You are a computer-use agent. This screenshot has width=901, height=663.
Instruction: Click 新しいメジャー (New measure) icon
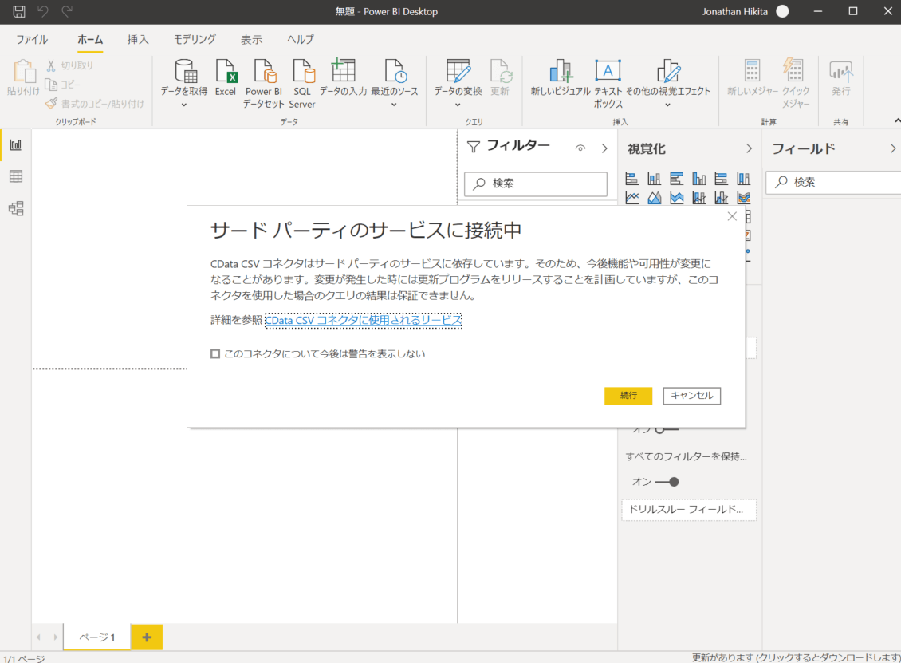752,77
